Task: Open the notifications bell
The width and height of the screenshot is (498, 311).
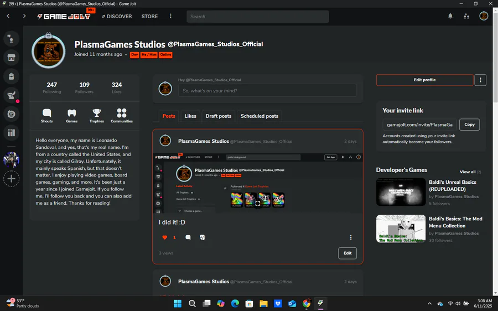Action: click(450, 16)
